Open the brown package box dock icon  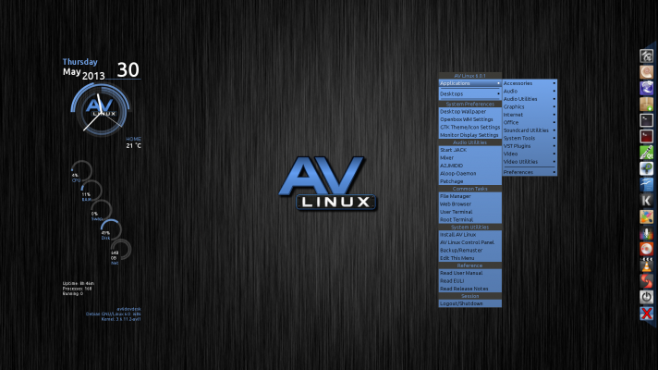[646, 105]
